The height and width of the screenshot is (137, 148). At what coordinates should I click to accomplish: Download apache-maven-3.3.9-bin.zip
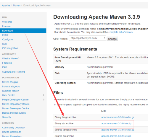point(116,123)
